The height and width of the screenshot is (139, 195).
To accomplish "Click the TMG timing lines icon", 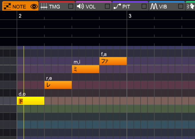I will coord(44,6).
